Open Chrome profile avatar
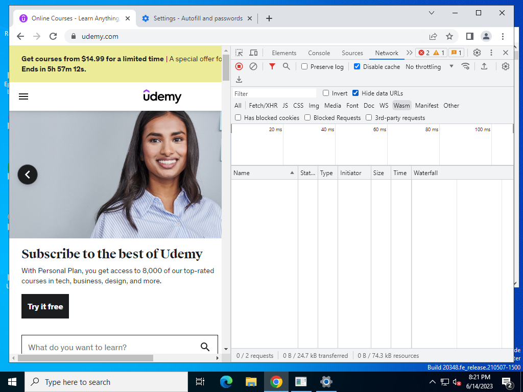This screenshot has width=523, height=392. point(486,36)
